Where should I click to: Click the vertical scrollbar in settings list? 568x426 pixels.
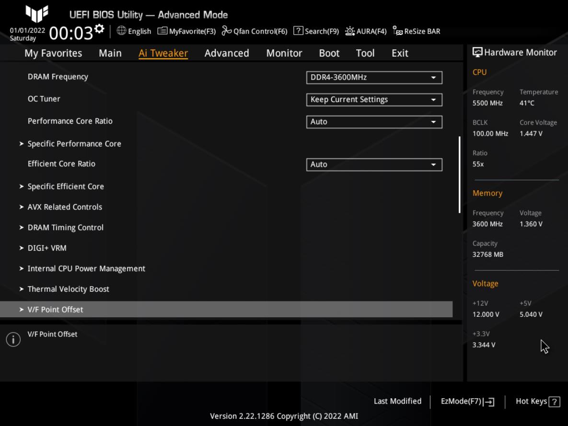point(459,175)
